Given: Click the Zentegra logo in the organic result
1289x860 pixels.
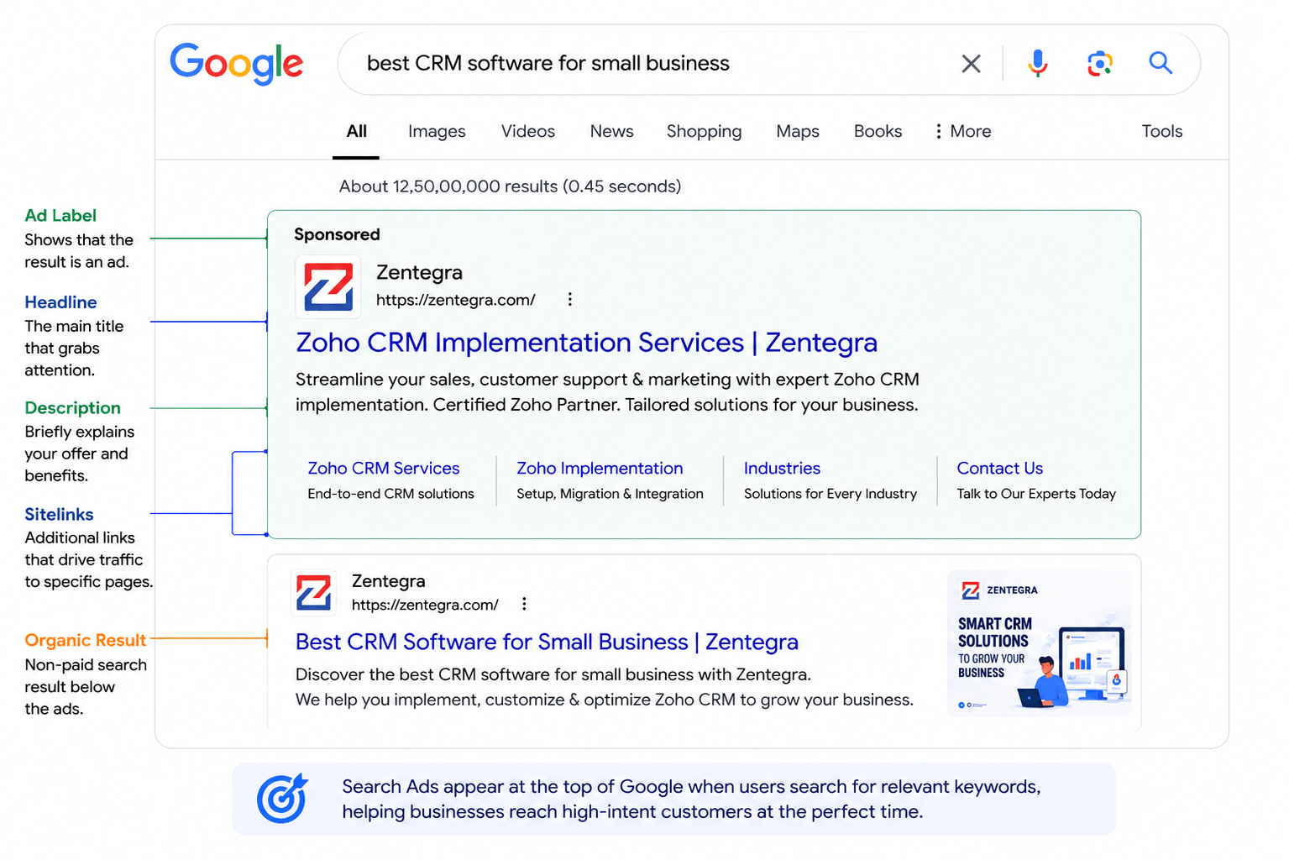Looking at the screenshot, I should [x=314, y=592].
